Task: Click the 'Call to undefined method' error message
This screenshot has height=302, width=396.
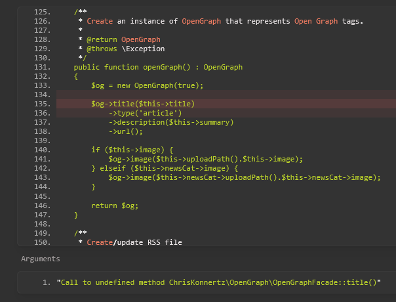Action: tap(219, 282)
